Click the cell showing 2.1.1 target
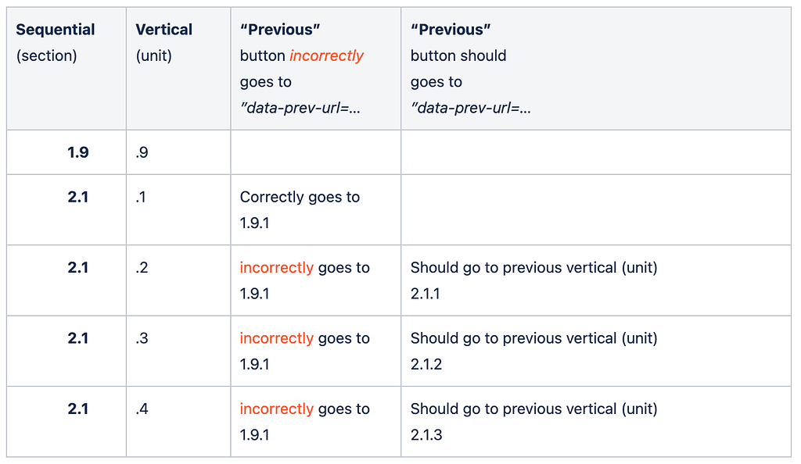Image resolution: width=801 pixels, height=464 pixels. click(533, 280)
